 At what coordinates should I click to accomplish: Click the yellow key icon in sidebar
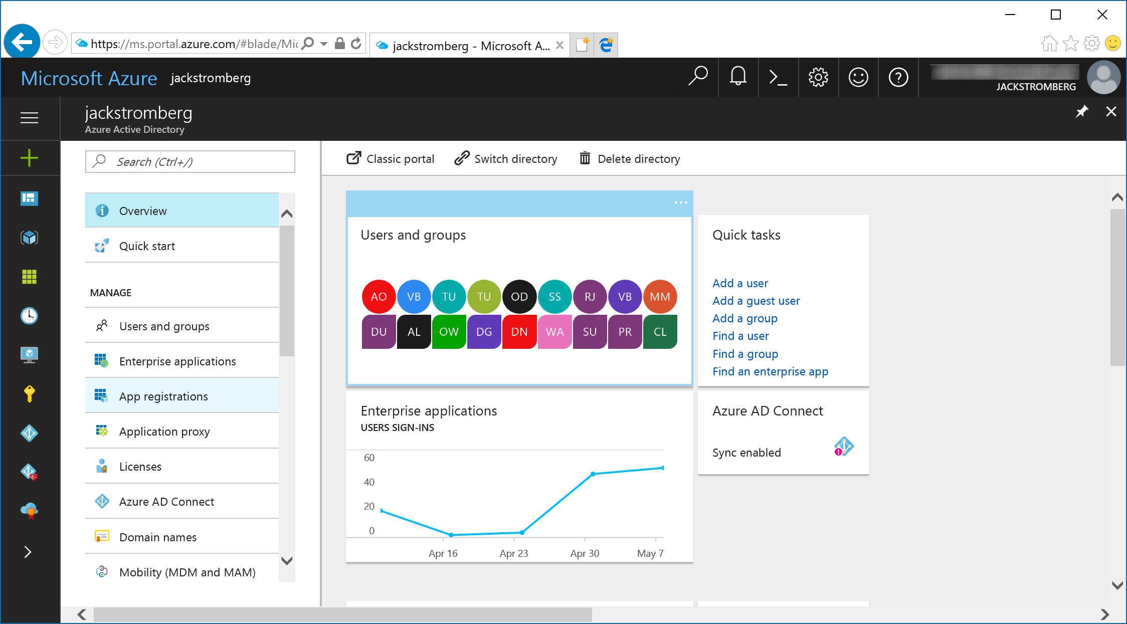(29, 394)
